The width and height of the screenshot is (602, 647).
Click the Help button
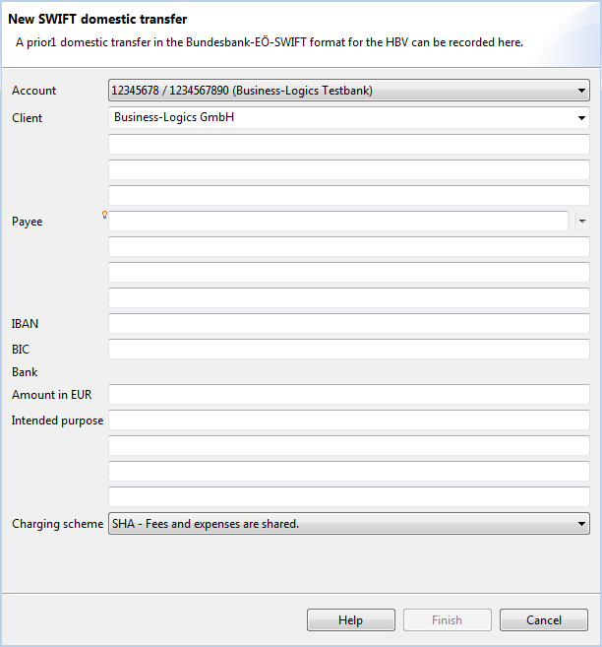pyautogui.click(x=350, y=619)
